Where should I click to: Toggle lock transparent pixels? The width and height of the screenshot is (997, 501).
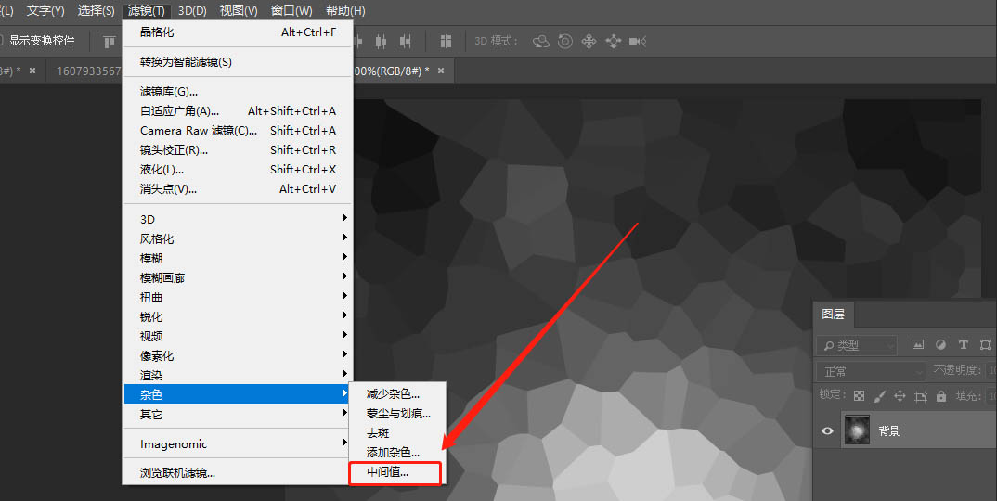pyautogui.click(x=859, y=395)
